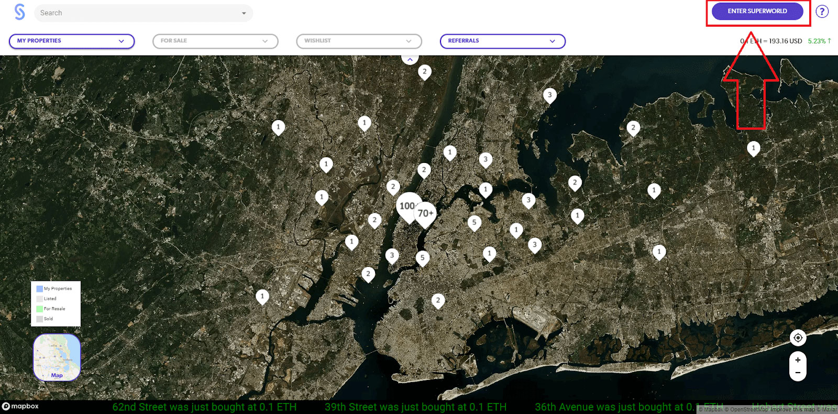838x414 pixels.
Task: Open the For Sale dropdown
Action: pos(215,41)
